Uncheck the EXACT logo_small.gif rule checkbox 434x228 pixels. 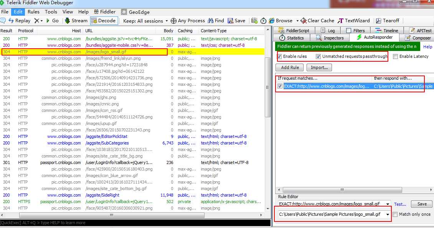[280, 86]
